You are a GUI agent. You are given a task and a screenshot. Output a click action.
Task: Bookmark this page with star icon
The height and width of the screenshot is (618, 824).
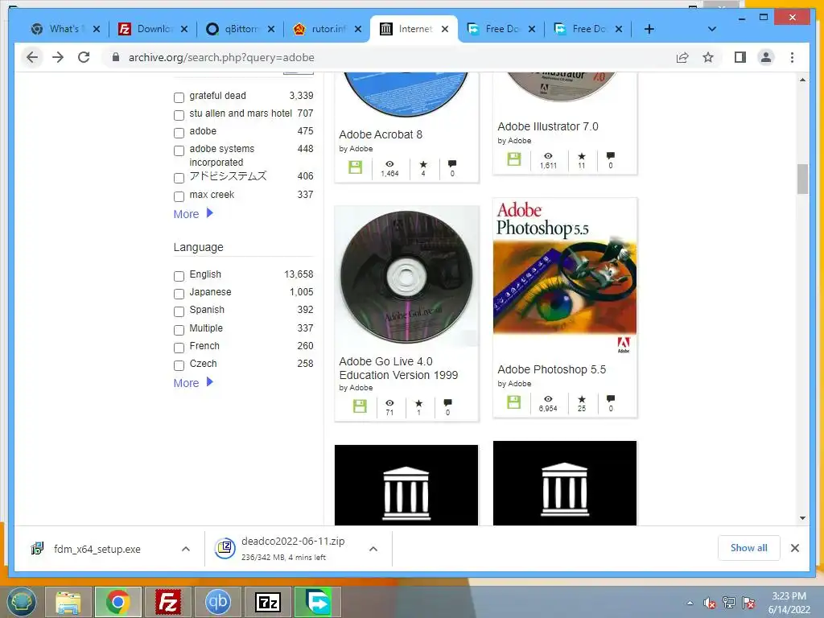coord(708,57)
